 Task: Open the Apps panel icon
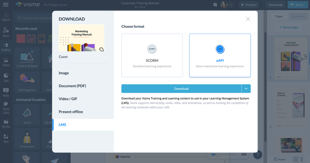(6, 139)
